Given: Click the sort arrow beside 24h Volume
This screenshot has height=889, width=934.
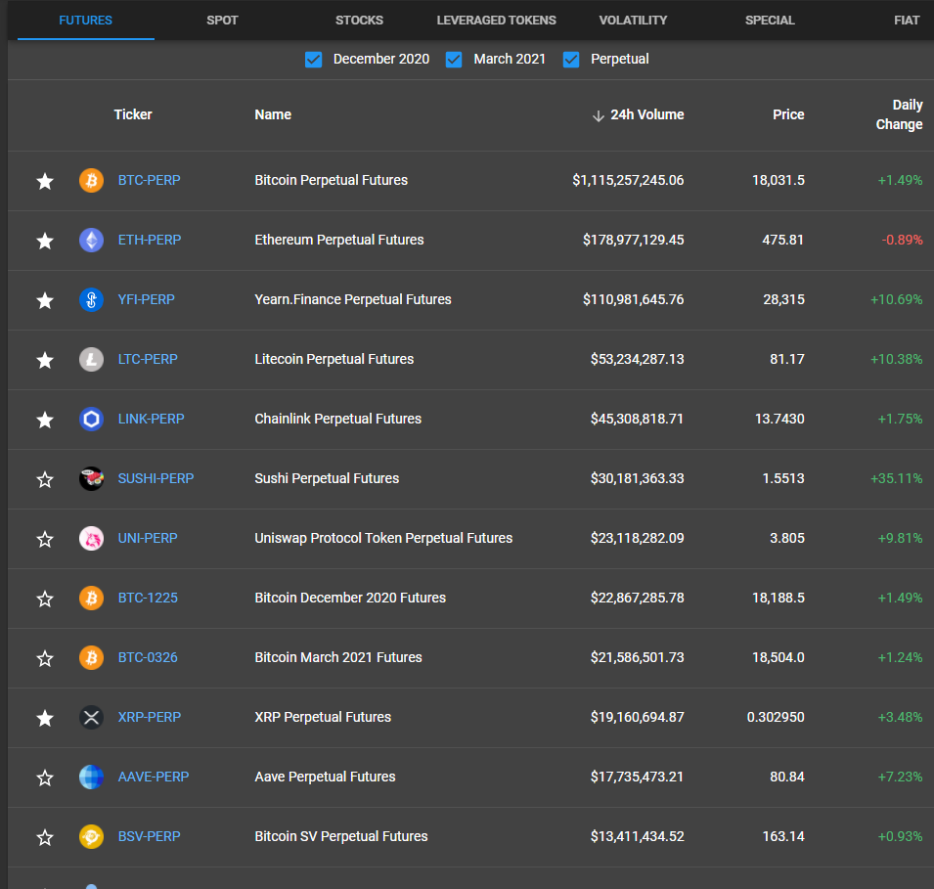Looking at the screenshot, I should tap(598, 115).
